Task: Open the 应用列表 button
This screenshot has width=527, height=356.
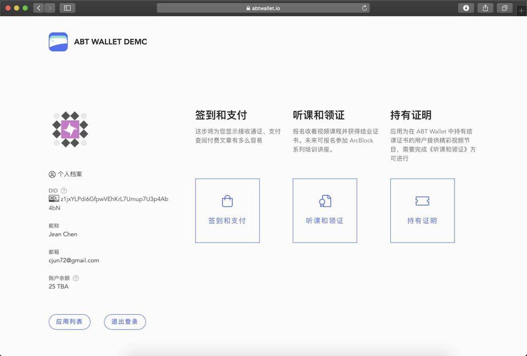Action: [x=70, y=322]
